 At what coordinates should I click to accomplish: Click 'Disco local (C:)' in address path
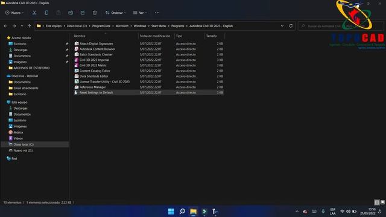77,26
